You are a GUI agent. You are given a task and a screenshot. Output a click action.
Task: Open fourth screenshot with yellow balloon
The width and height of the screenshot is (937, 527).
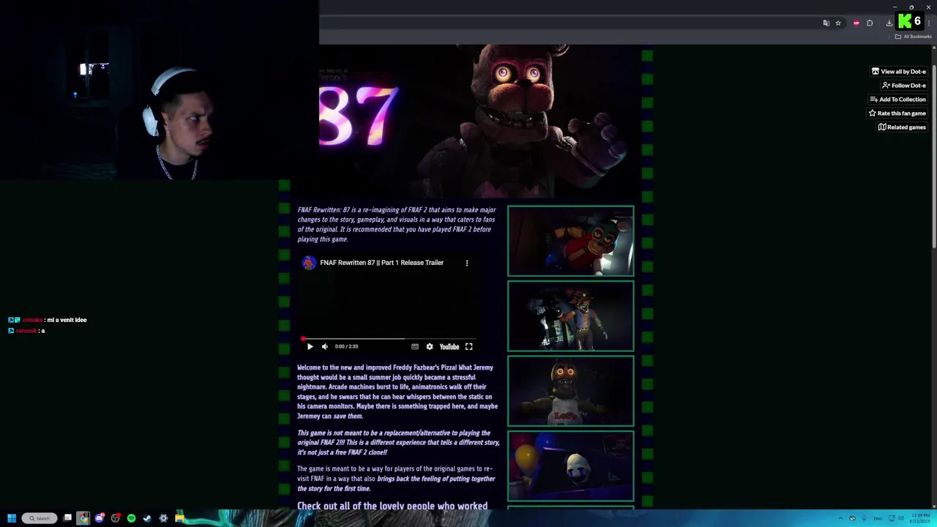tap(571, 466)
